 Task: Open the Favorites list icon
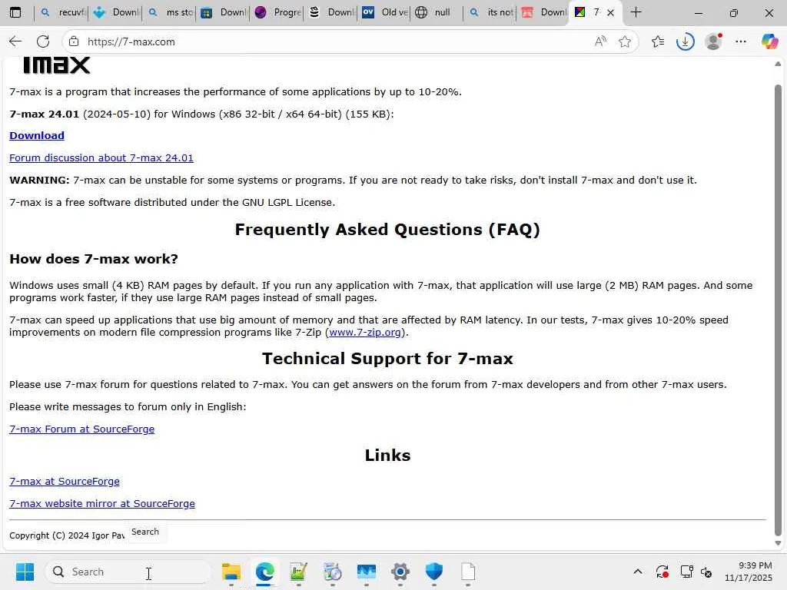pos(658,41)
